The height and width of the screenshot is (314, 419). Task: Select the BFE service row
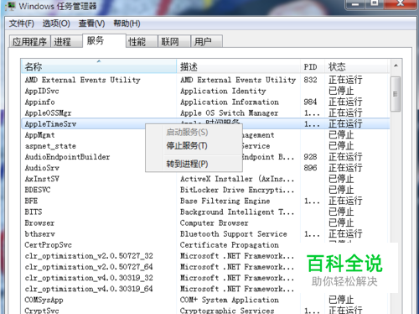click(205, 201)
